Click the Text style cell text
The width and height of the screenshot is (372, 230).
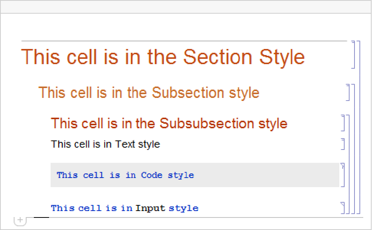click(105, 144)
